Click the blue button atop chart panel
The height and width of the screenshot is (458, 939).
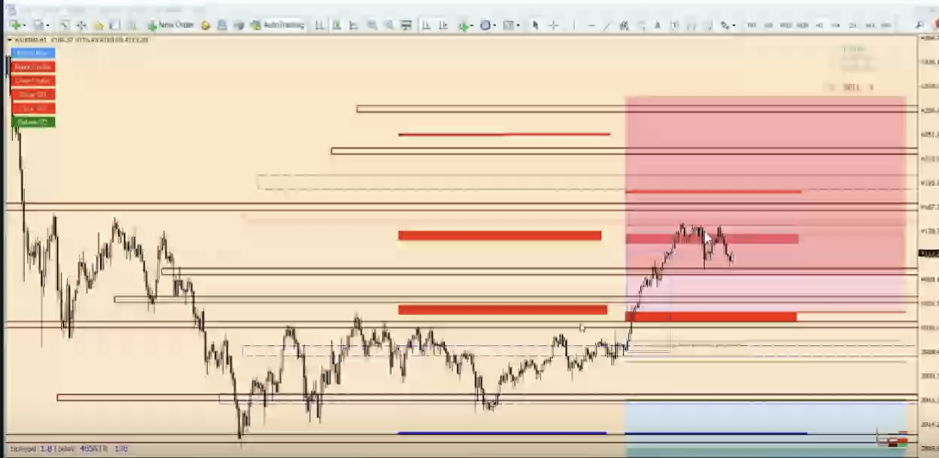[33, 53]
